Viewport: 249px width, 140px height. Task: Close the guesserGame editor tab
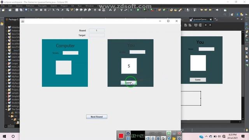[x=211, y=19]
